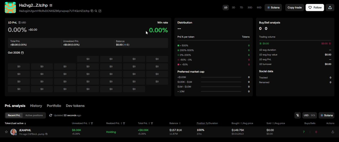Click the $149.75K bought value

click(237, 130)
